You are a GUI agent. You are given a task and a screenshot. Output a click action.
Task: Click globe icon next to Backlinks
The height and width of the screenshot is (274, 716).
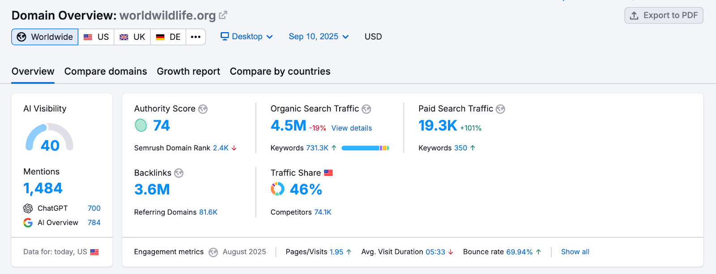[x=179, y=173]
